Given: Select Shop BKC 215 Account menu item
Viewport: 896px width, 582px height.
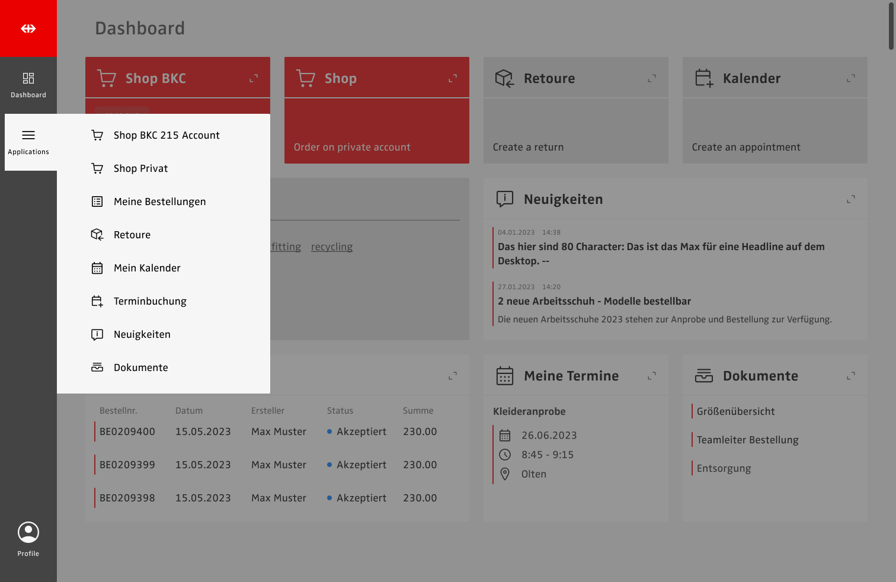Looking at the screenshot, I should (x=167, y=135).
